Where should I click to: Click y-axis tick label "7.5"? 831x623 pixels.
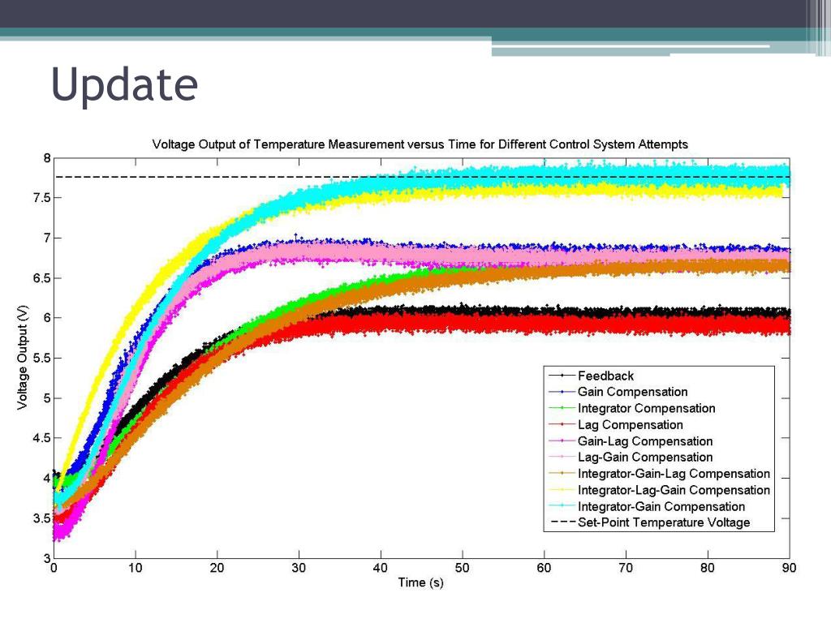click(x=42, y=198)
